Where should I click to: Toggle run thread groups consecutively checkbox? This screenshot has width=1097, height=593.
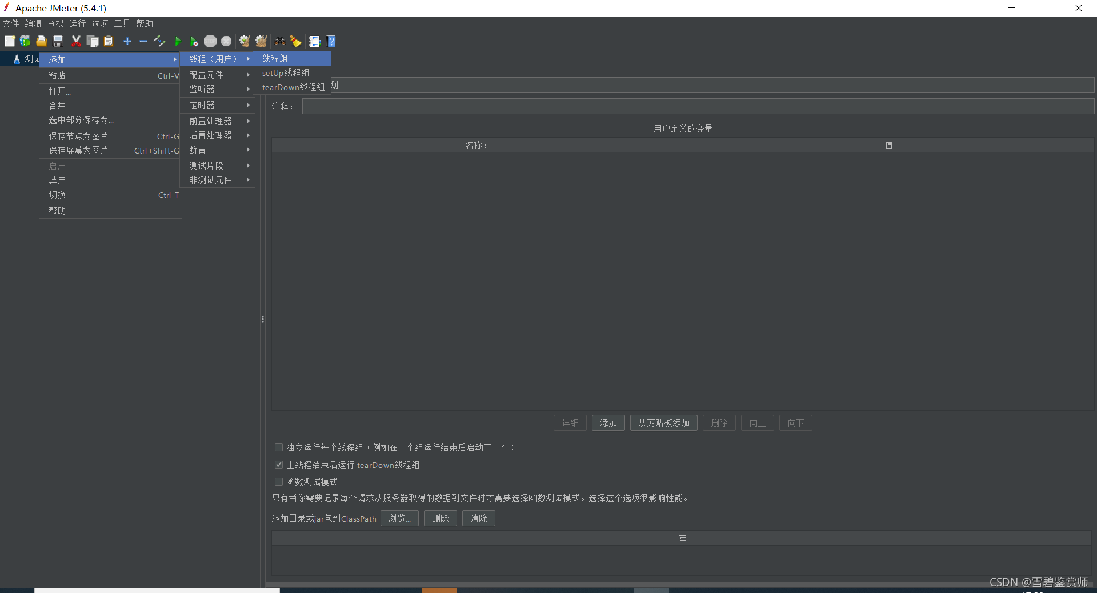[279, 447]
